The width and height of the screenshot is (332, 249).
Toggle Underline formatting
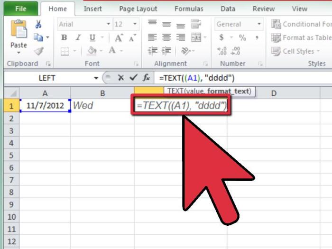pyautogui.click(x=92, y=37)
